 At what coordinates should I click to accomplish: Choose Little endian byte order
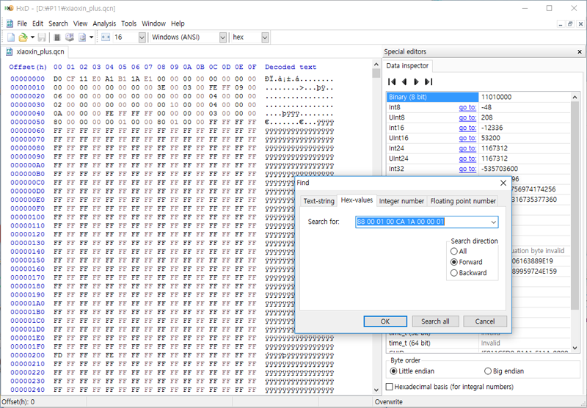pyautogui.click(x=393, y=371)
